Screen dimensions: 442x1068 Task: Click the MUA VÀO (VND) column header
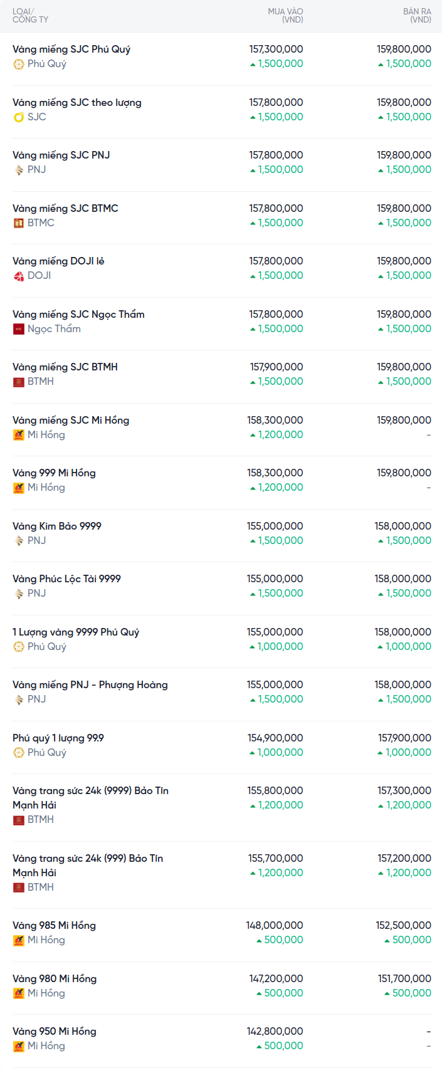(x=285, y=16)
